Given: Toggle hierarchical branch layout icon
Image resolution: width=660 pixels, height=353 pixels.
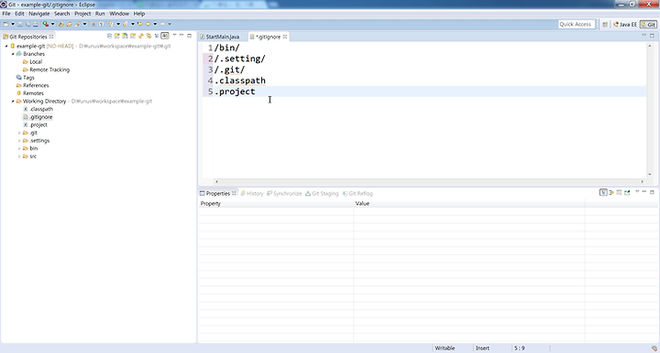Looking at the screenshot, I should 157,36.
